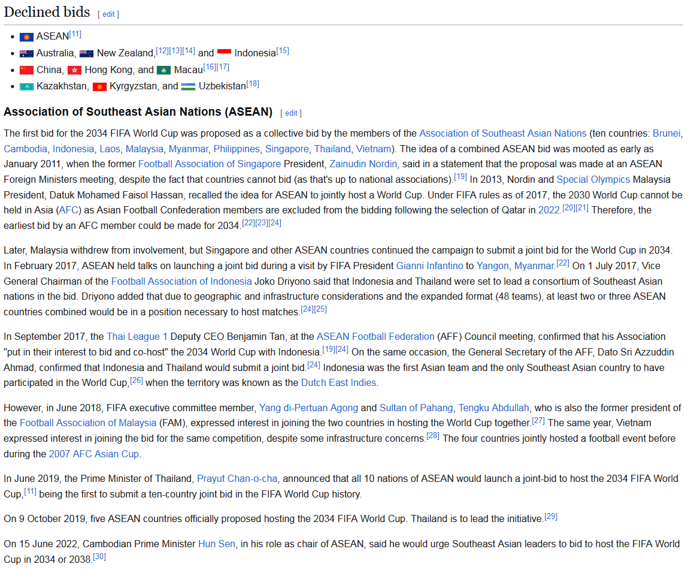This screenshot has width=691, height=576.
Task: Open the Myanmar link between Malaysia and Philippines
Action: coord(189,149)
